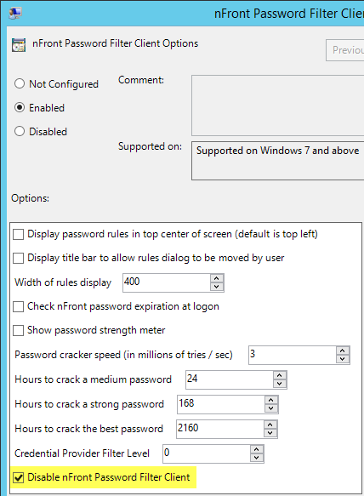Increase Credential Provider Filter Level
This screenshot has width=364, height=496.
(x=257, y=449)
